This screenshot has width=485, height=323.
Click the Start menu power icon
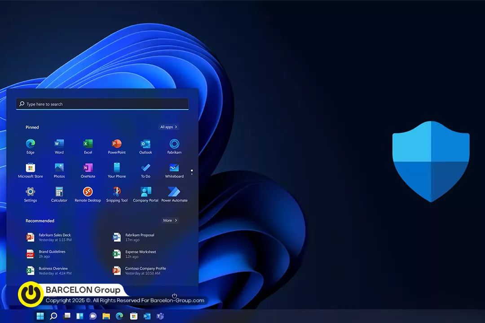coord(174,296)
